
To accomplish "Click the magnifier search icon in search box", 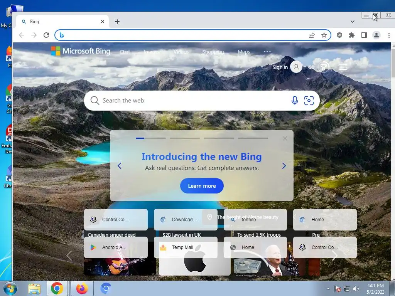I will pyautogui.click(x=95, y=101).
